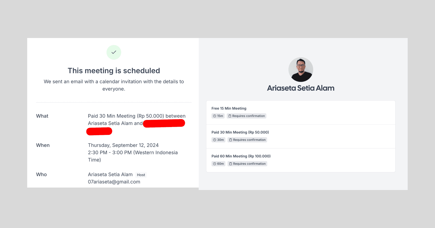Image resolution: width=435 pixels, height=228 pixels.
Task: Click clipboard icon in Free 15 Min Meeting row
Action: (x=230, y=116)
